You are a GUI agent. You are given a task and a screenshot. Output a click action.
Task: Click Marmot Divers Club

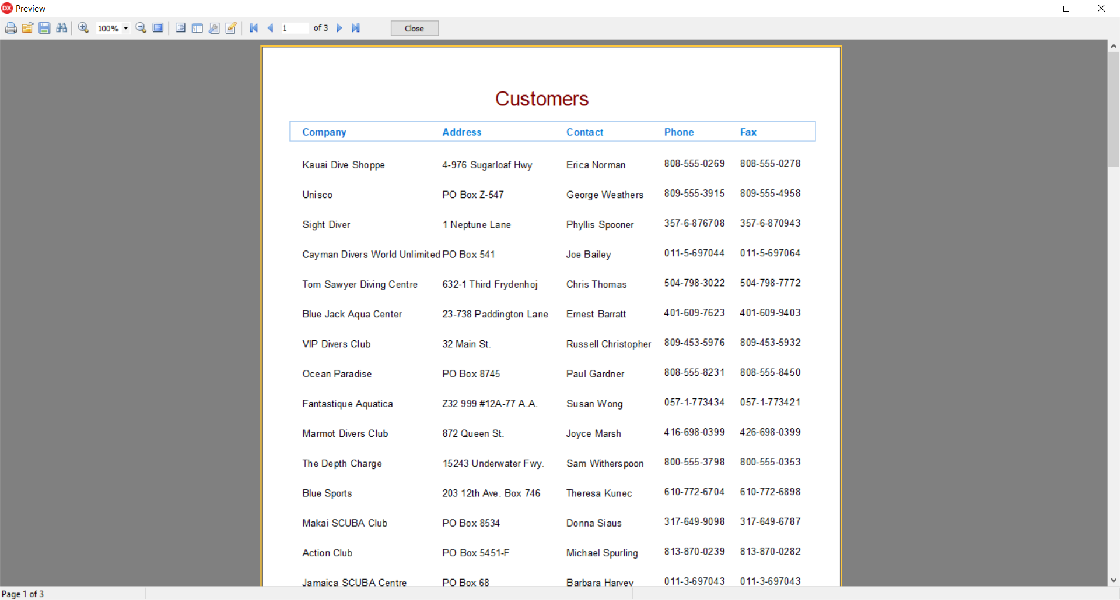[x=345, y=434]
